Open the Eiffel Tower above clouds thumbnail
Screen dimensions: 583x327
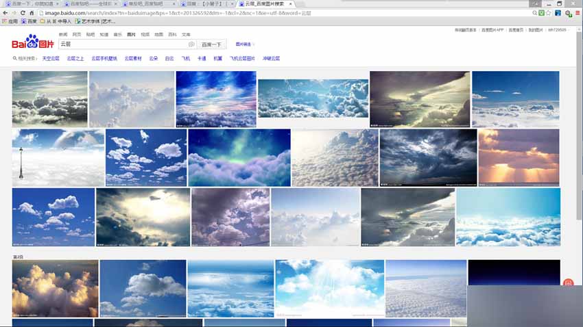[58, 157]
